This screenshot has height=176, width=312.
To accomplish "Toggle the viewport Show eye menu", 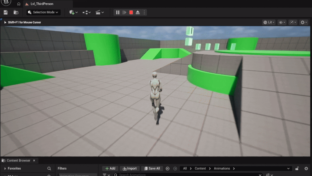I will (x=282, y=22).
